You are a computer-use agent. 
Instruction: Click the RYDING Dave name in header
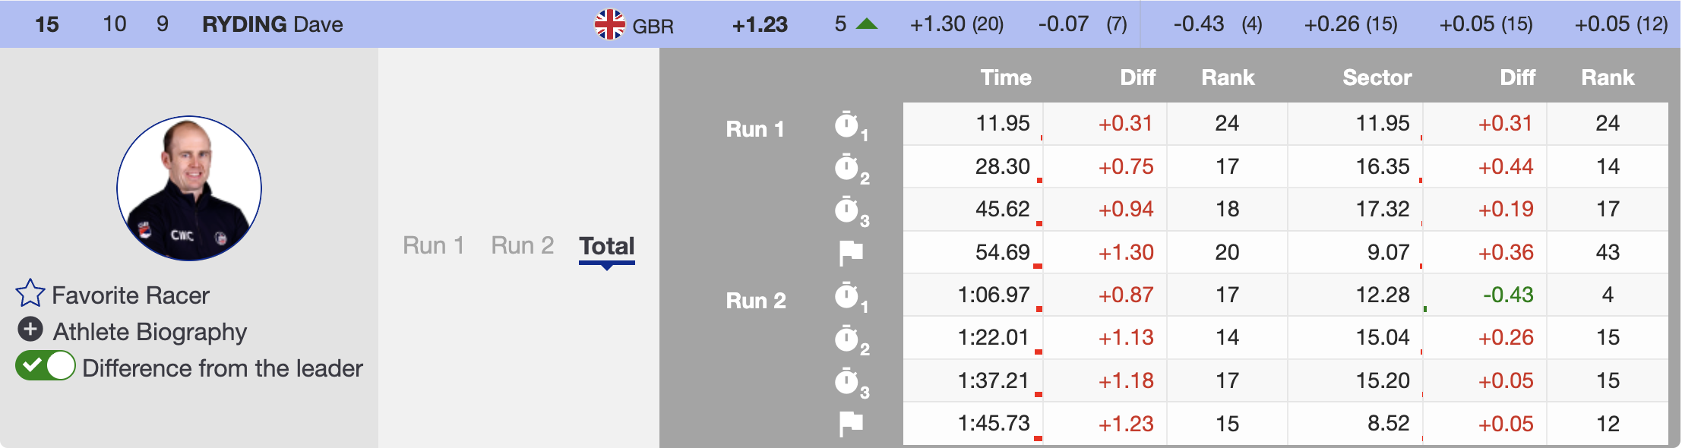point(272,24)
